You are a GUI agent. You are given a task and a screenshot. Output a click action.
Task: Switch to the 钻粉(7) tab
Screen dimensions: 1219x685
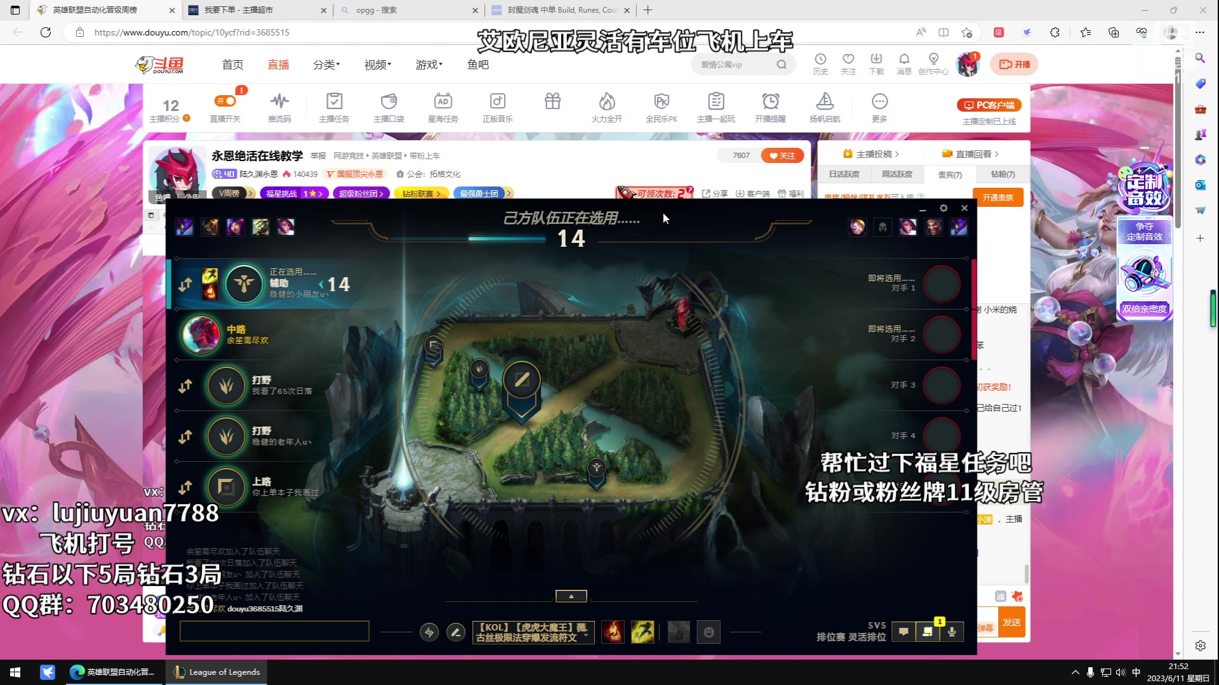[x=1003, y=174]
